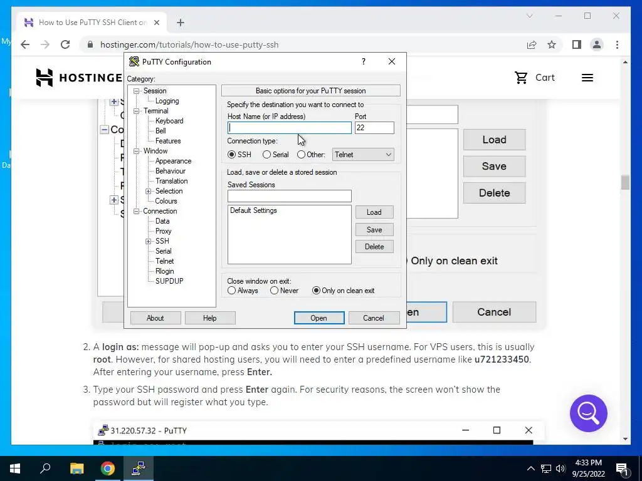Click the Open button in PuTTY

click(x=319, y=318)
